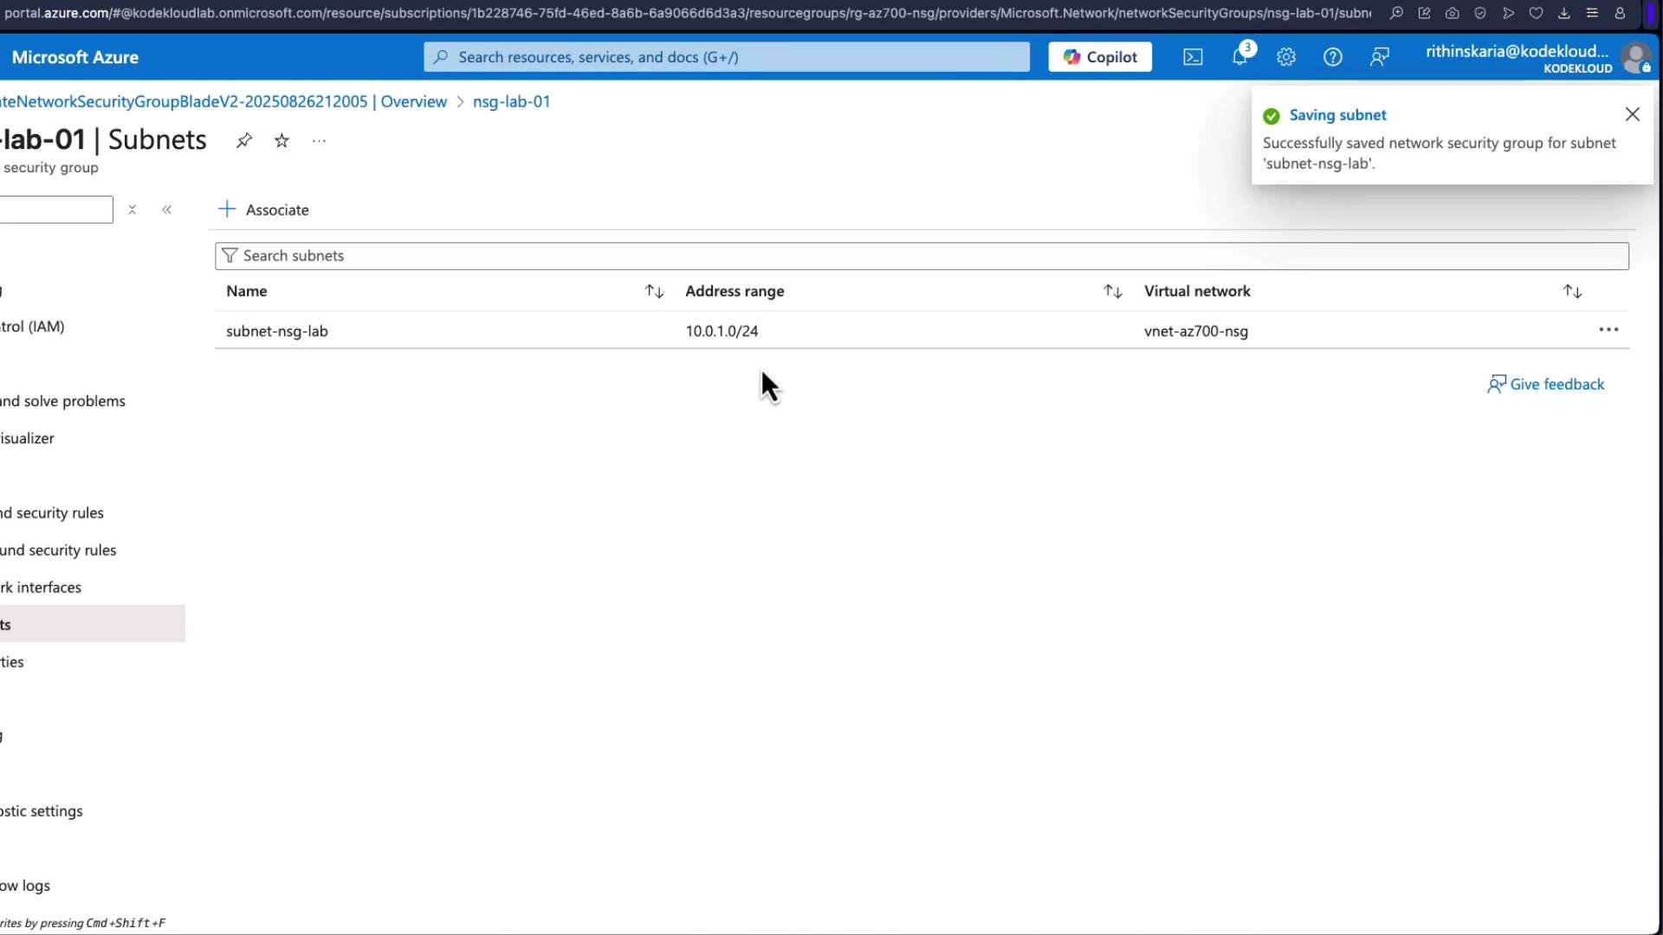Screen dimensions: 1663x935
Task: Pin nsg-lab-01 blade to dashboard
Action: pos(244,140)
